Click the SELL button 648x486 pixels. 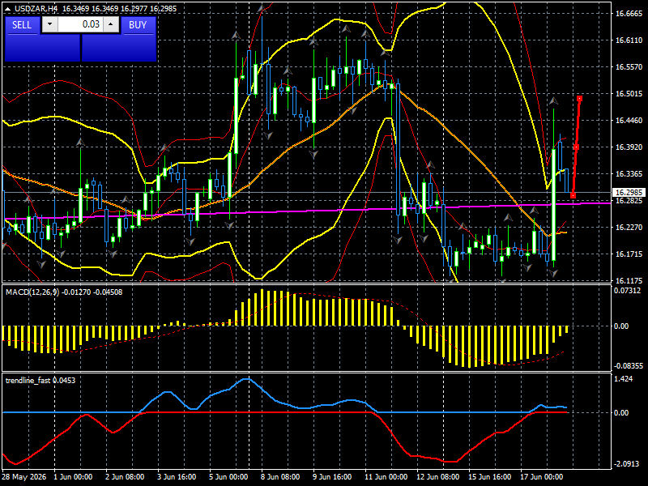click(22, 25)
